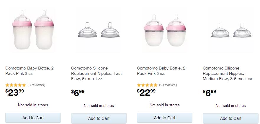Image resolution: width=260 pixels, height=124 pixels.
Task: View the 3 reviews link
Action: pyautogui.click(x=36, y=85)
